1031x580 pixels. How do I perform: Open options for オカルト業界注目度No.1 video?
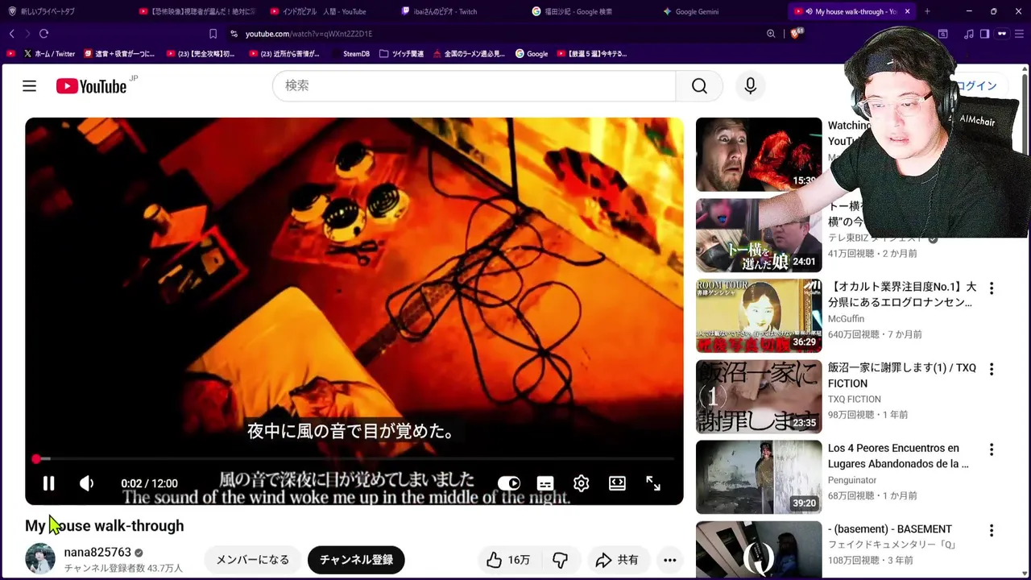(x=992, y=288)
